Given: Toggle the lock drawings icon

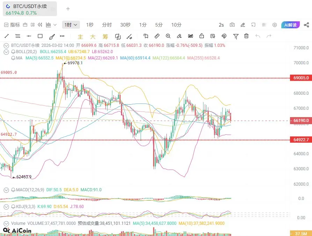Looking at the screenshot, I should [x=202, y=36].
